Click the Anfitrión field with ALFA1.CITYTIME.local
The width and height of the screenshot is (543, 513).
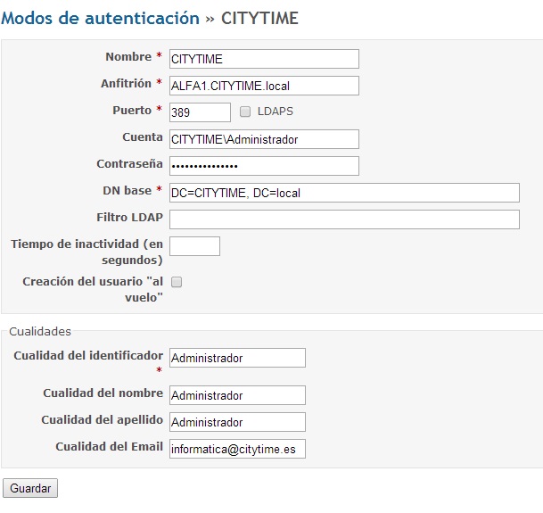264,86
